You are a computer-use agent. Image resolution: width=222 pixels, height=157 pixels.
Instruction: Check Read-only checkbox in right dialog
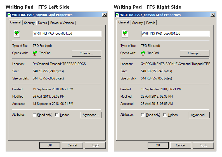(x=143, y=115)
